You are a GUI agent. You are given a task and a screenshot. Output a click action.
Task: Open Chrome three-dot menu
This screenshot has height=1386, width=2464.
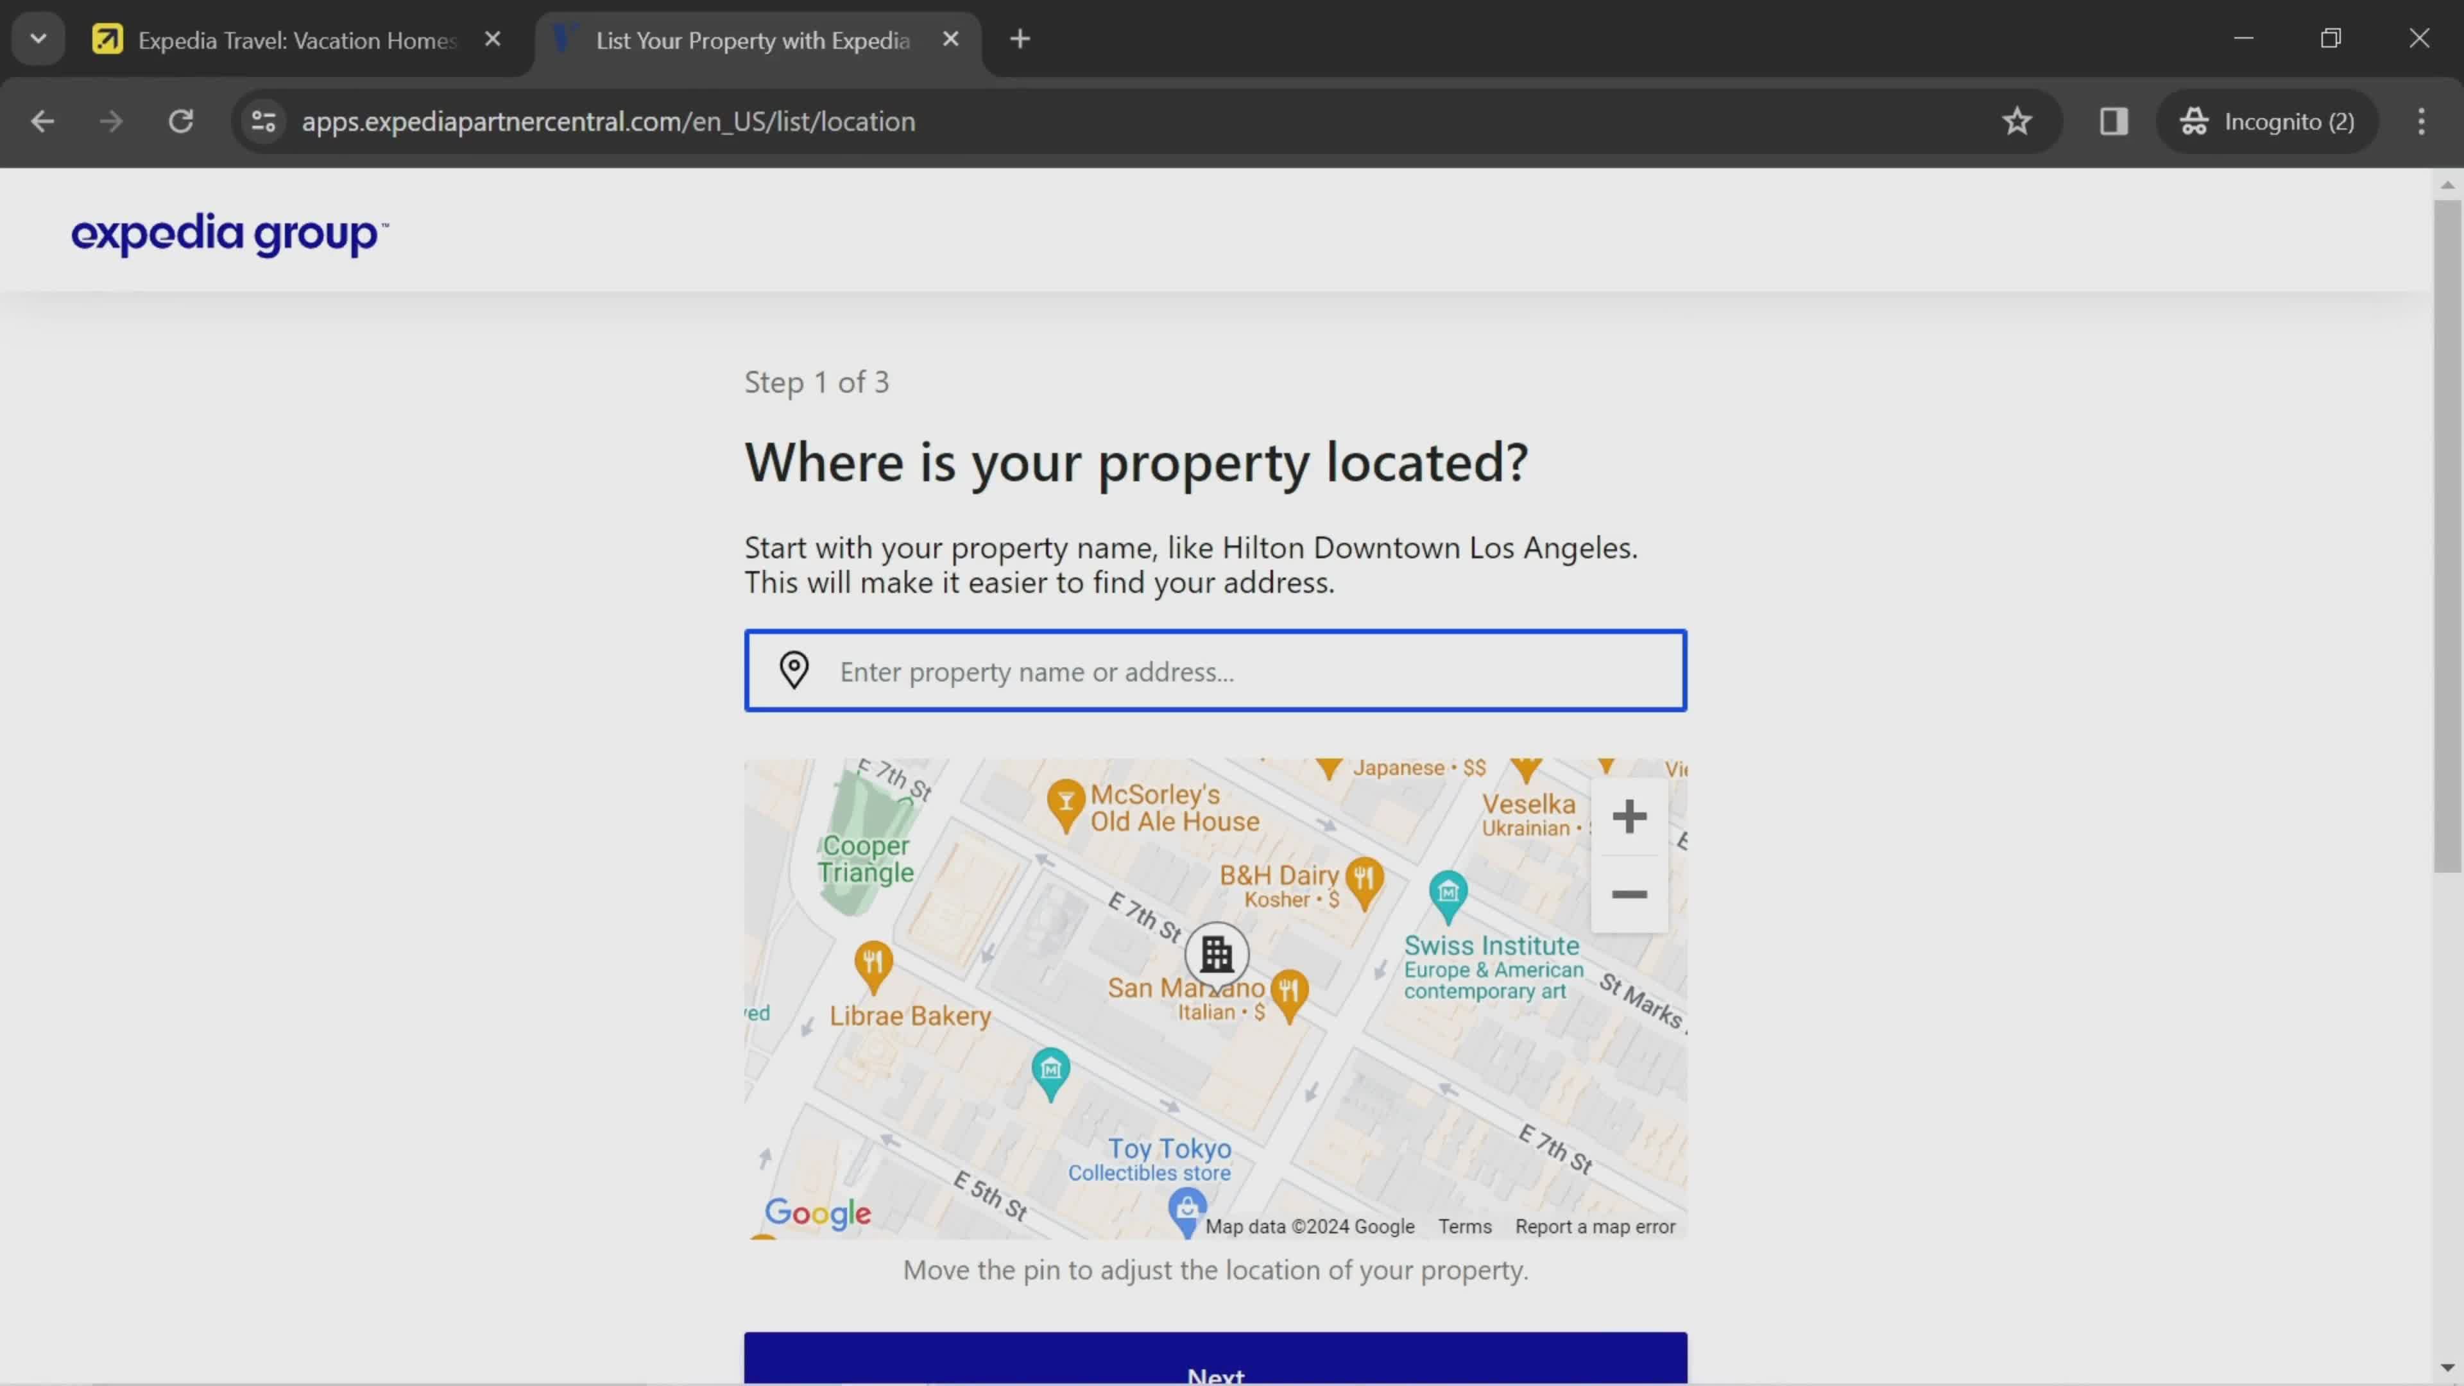[2422, 121]
